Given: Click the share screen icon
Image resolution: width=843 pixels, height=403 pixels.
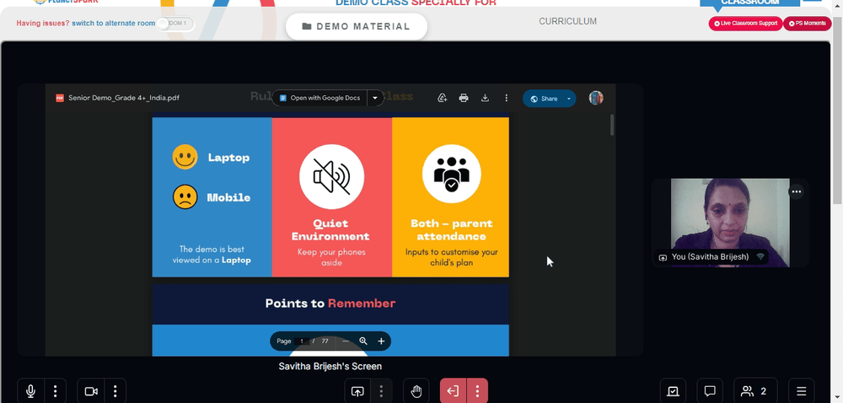Looking at the screenshot, I should pyautogui.click(x=357, y=391).
